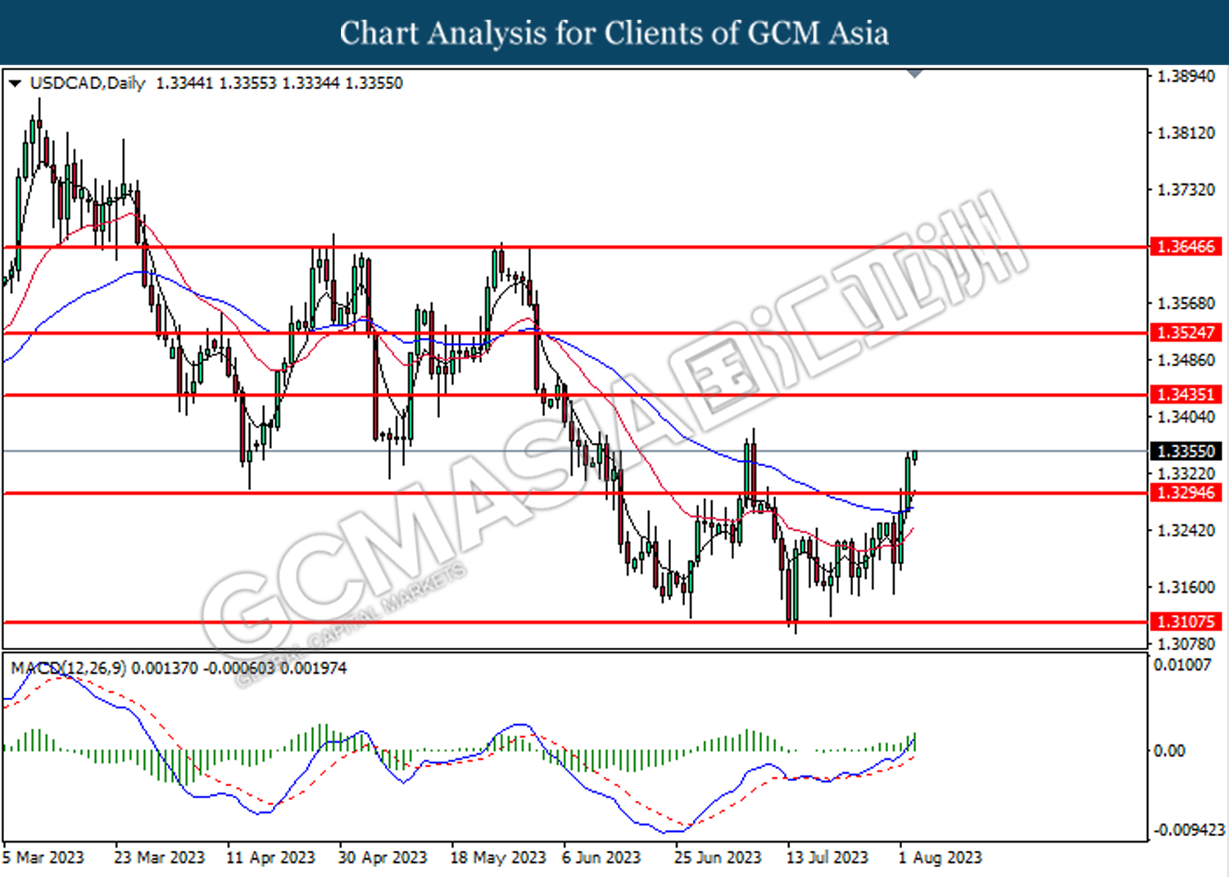The height and width of the screenshot is (877, 1229).
Task: Click the 1.33220 price axis label
Action: pyautogui.click(x=1186, y=474)
